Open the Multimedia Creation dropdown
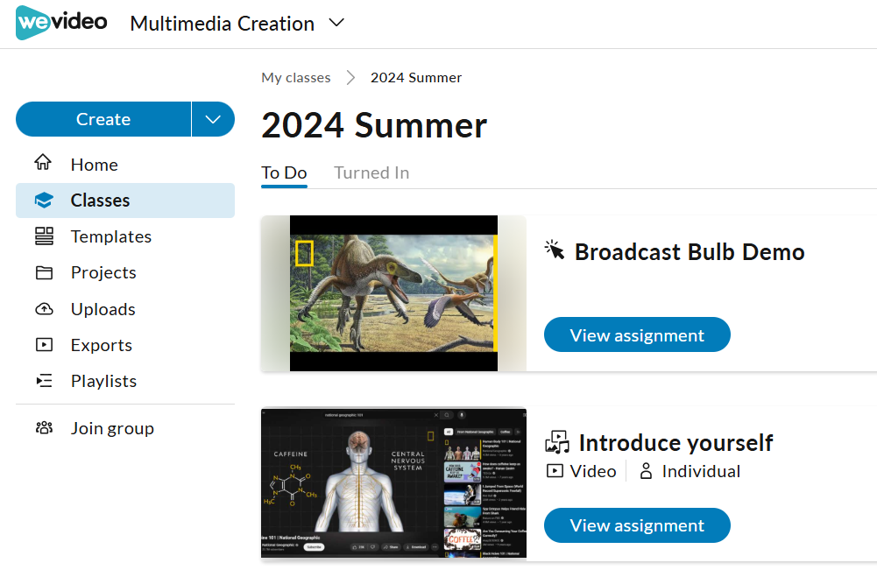This screenshot has height=577, width=877. click(x=237, y=24)
